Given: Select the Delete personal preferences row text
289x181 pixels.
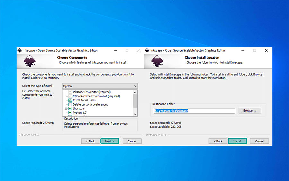Looking at the screenshot, I should [90, 104].
